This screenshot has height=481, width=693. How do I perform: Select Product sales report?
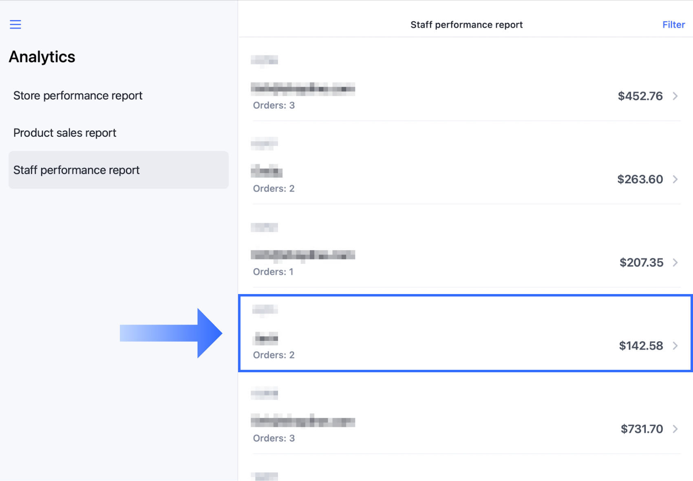[x=65, y=133]
